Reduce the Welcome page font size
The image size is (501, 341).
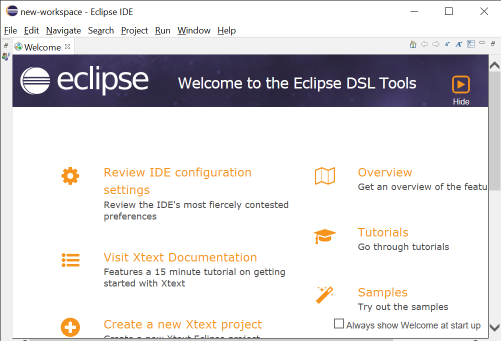point(447,44)
